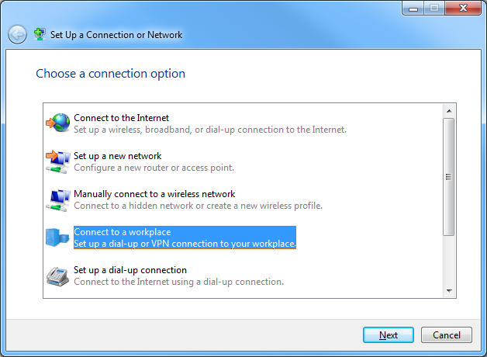The height and width of the screenshot is (357, 487).
Task: Choose Set up a dial-up connection
Action: (x=178, y=276)
